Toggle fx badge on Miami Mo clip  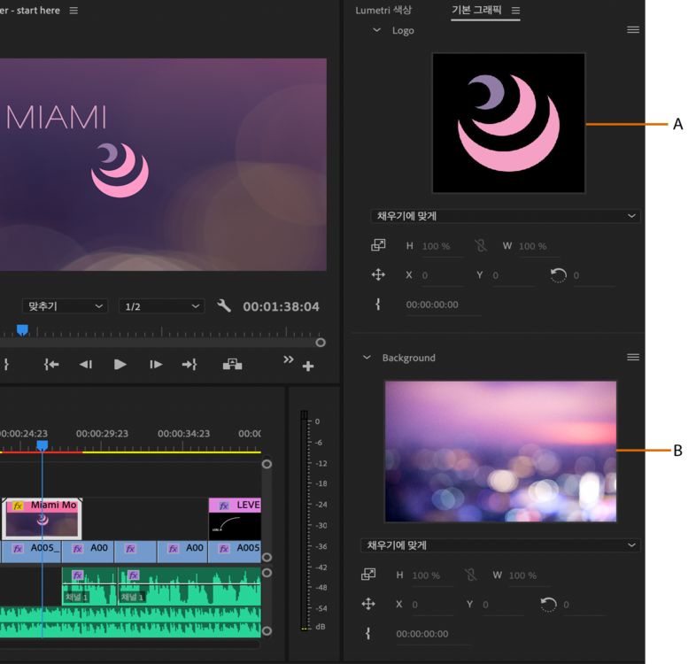coord(18,506)
